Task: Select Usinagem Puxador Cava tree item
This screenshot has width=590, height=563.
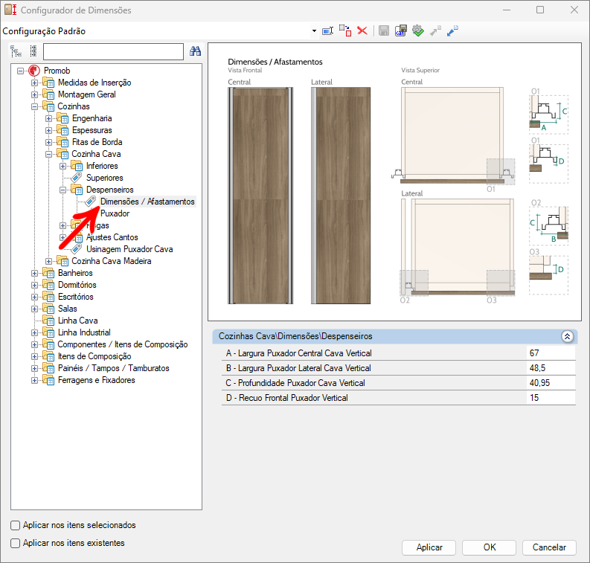Action: pyautogui.click(x=129, y=249)
